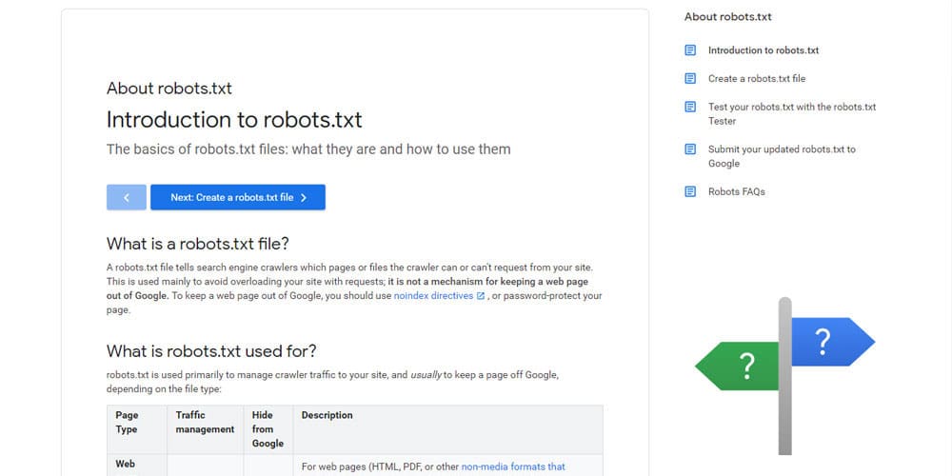Open the noindex directives link
The image size is (952, 476).
(433, 296)
